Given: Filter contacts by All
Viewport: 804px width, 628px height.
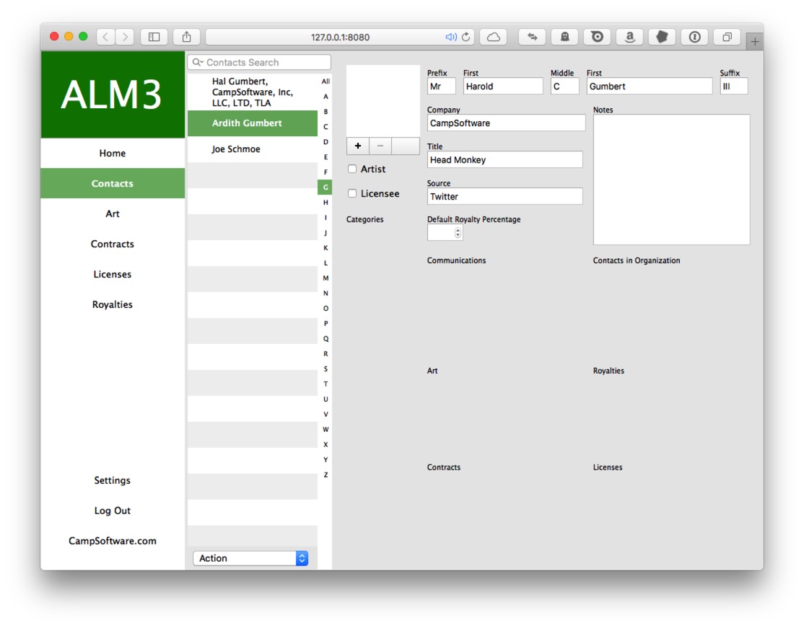Looking at the screenshot, I should coord(325,81).
